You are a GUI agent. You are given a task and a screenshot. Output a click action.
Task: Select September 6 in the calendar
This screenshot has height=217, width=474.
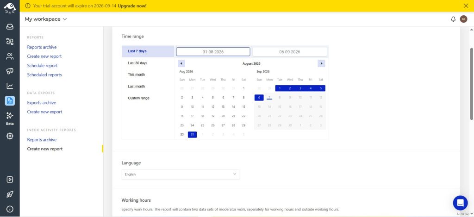[x=259, y=98]
